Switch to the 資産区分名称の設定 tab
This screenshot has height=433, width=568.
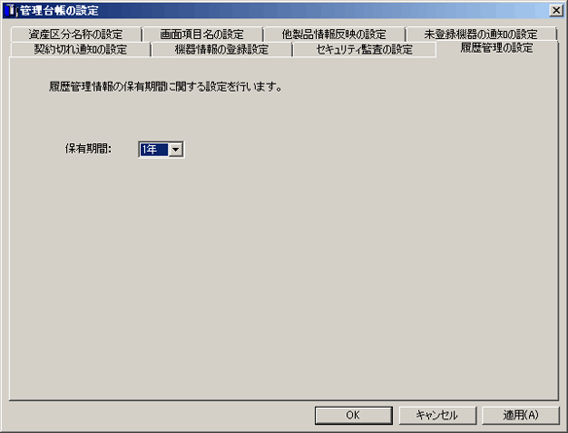[76, 34]
